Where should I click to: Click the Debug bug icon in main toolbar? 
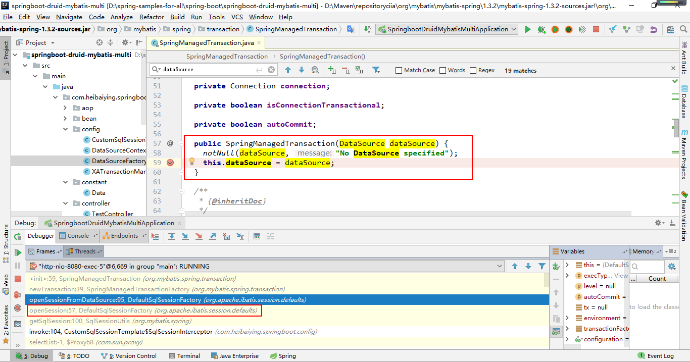541,29
